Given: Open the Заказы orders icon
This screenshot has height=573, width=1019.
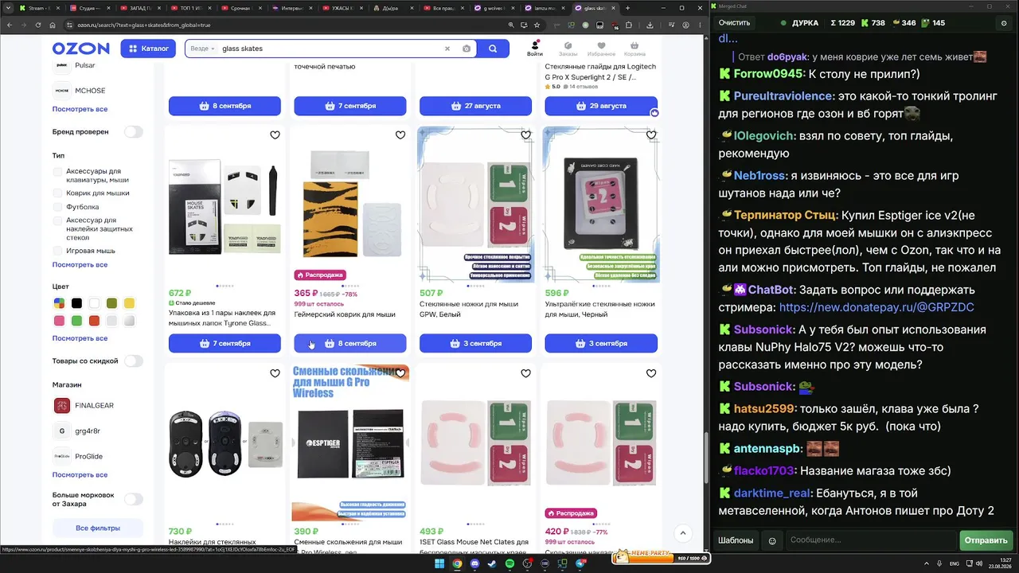Looking at the screenshot, I should click(568, 49).
